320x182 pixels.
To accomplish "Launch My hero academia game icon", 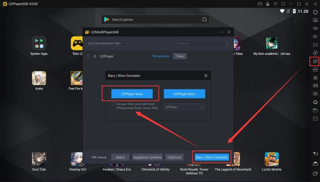I will pos(272,43).
